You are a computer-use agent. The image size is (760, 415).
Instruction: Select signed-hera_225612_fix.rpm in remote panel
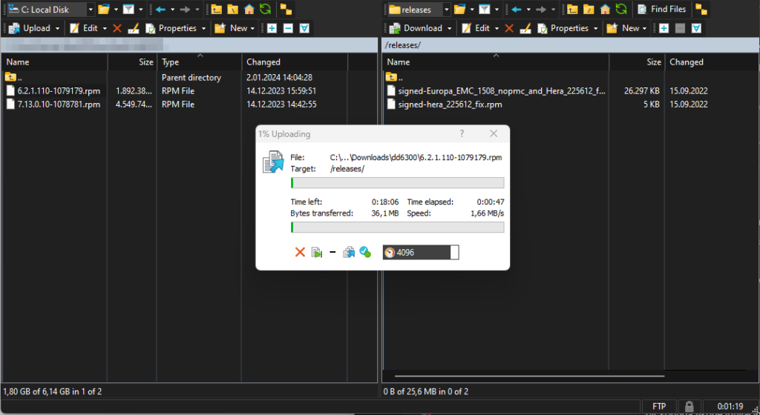[450, 104]
